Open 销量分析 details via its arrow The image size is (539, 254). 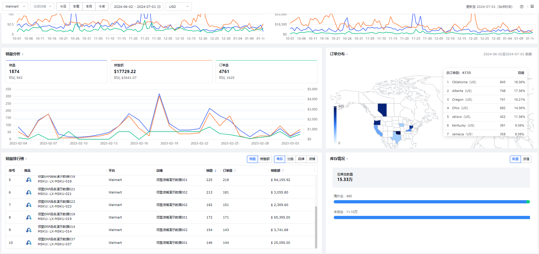(x=23, y=54)
